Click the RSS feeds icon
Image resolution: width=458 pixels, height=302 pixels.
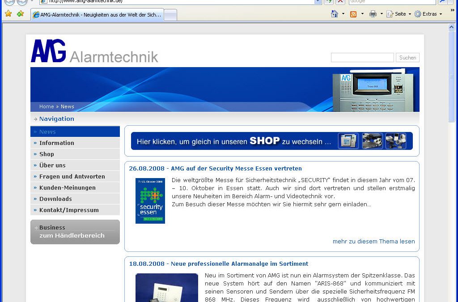pos(353,14)
